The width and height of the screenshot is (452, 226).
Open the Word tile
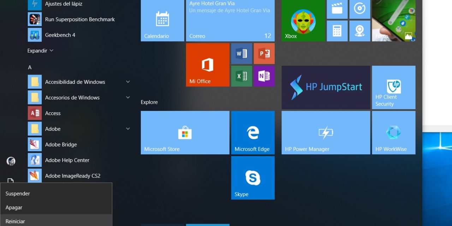pyautogui.click(x=241, y=53)
